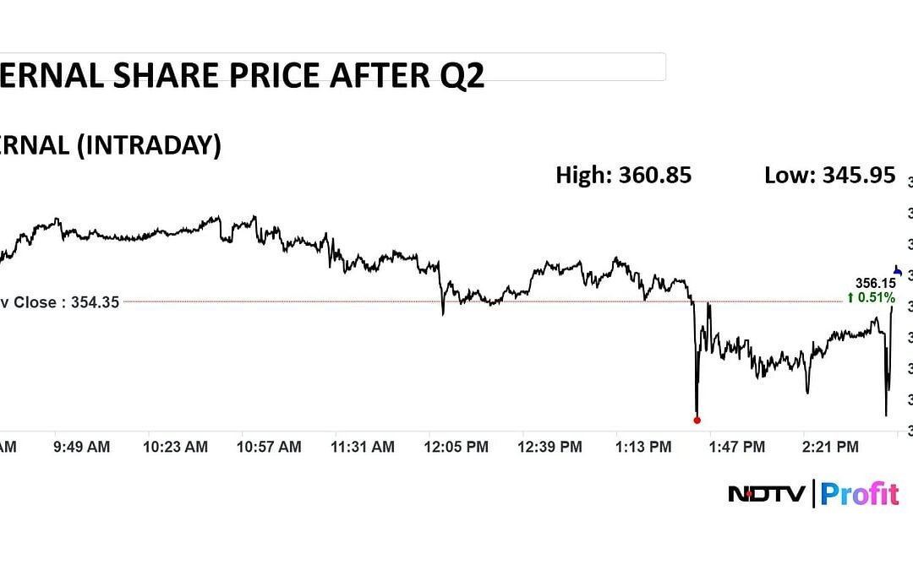Image resolution: width=913 pixels, height=570 pixels.
Task: Click the 1:13 PM time label
Action: pyautogui.click(x=645, y=448)
